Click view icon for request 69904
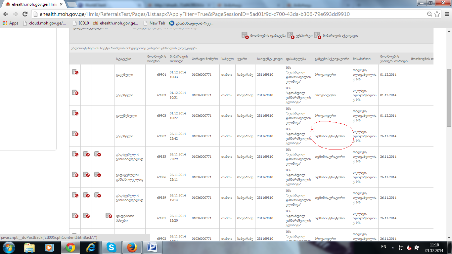Viewport: 452px width, 254px height. 75,72
